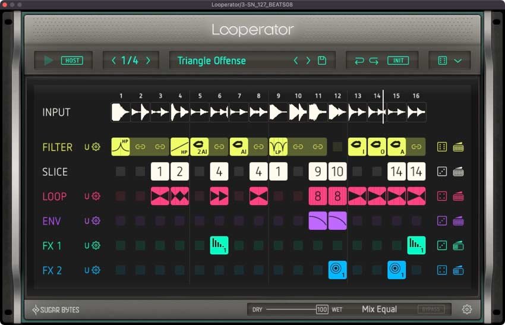Decrease the 1/4 step length with left arrow

click(113, 61)
